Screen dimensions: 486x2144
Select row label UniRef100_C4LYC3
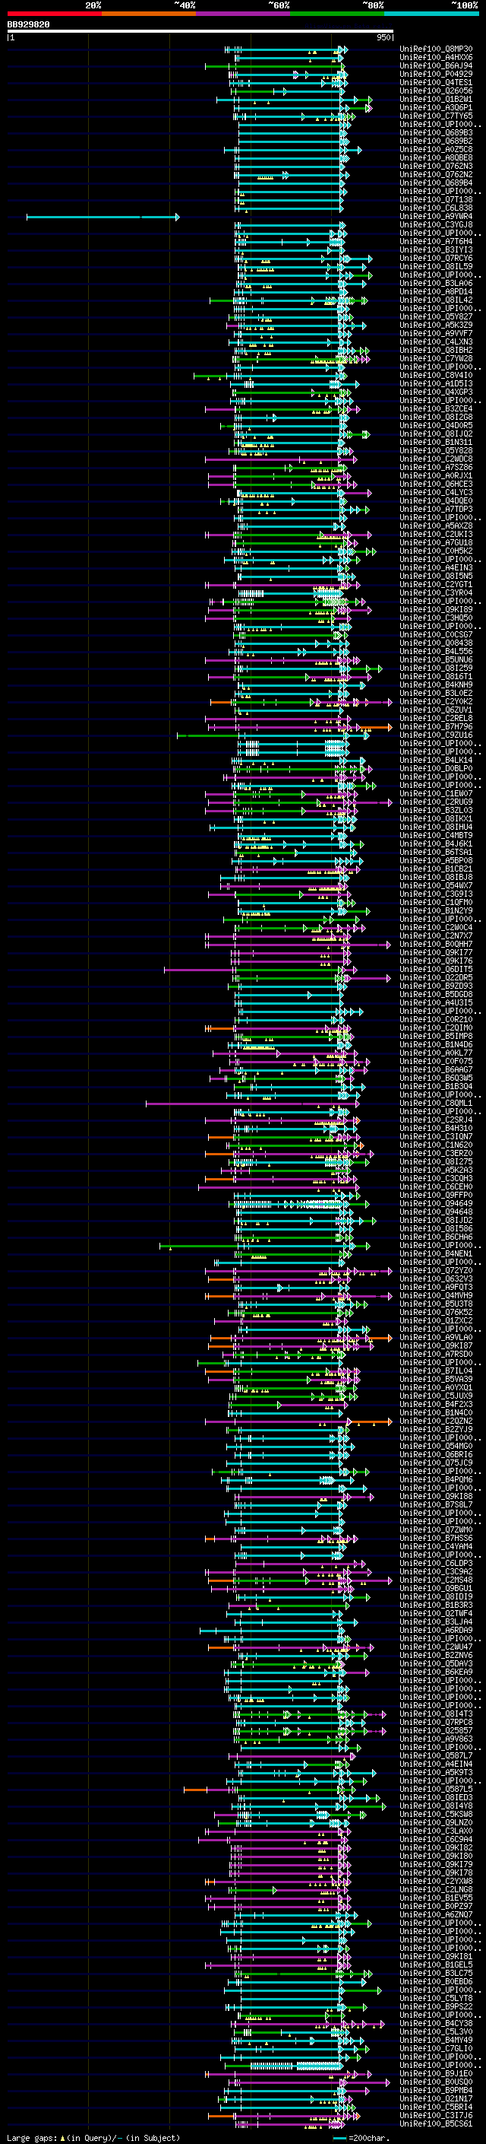pos(436,493)
